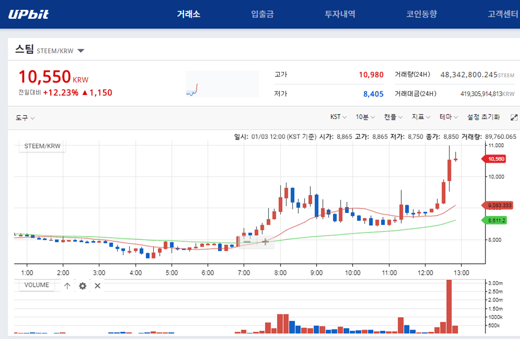This screenshot has width=520, height=339.
Task: Open the 캔들 chart type dropdown
Action: pyautogui.click(x=394, y=117)
